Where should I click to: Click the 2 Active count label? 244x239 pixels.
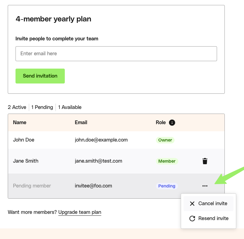[17, 107]
